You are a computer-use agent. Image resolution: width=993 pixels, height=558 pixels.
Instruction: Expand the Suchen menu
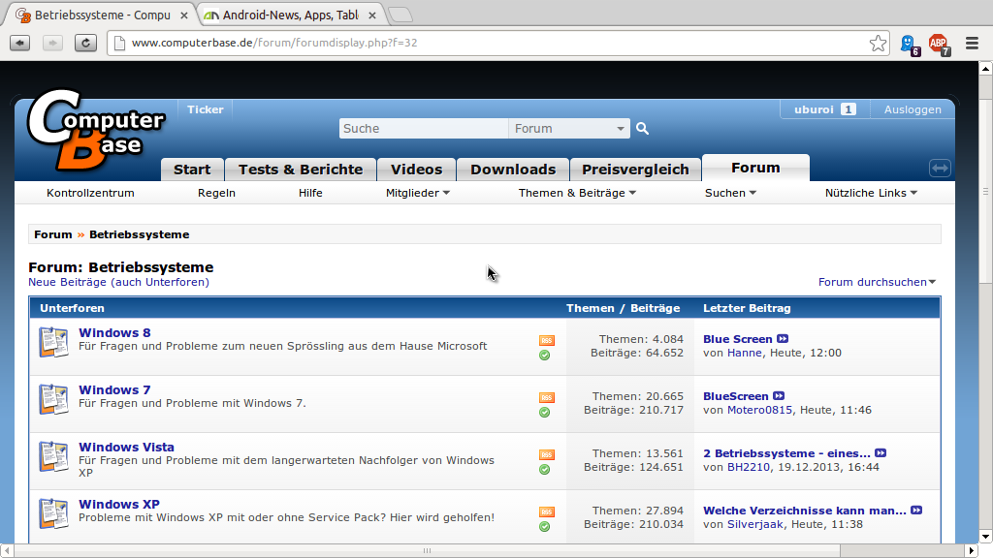(x=730, y=193)
